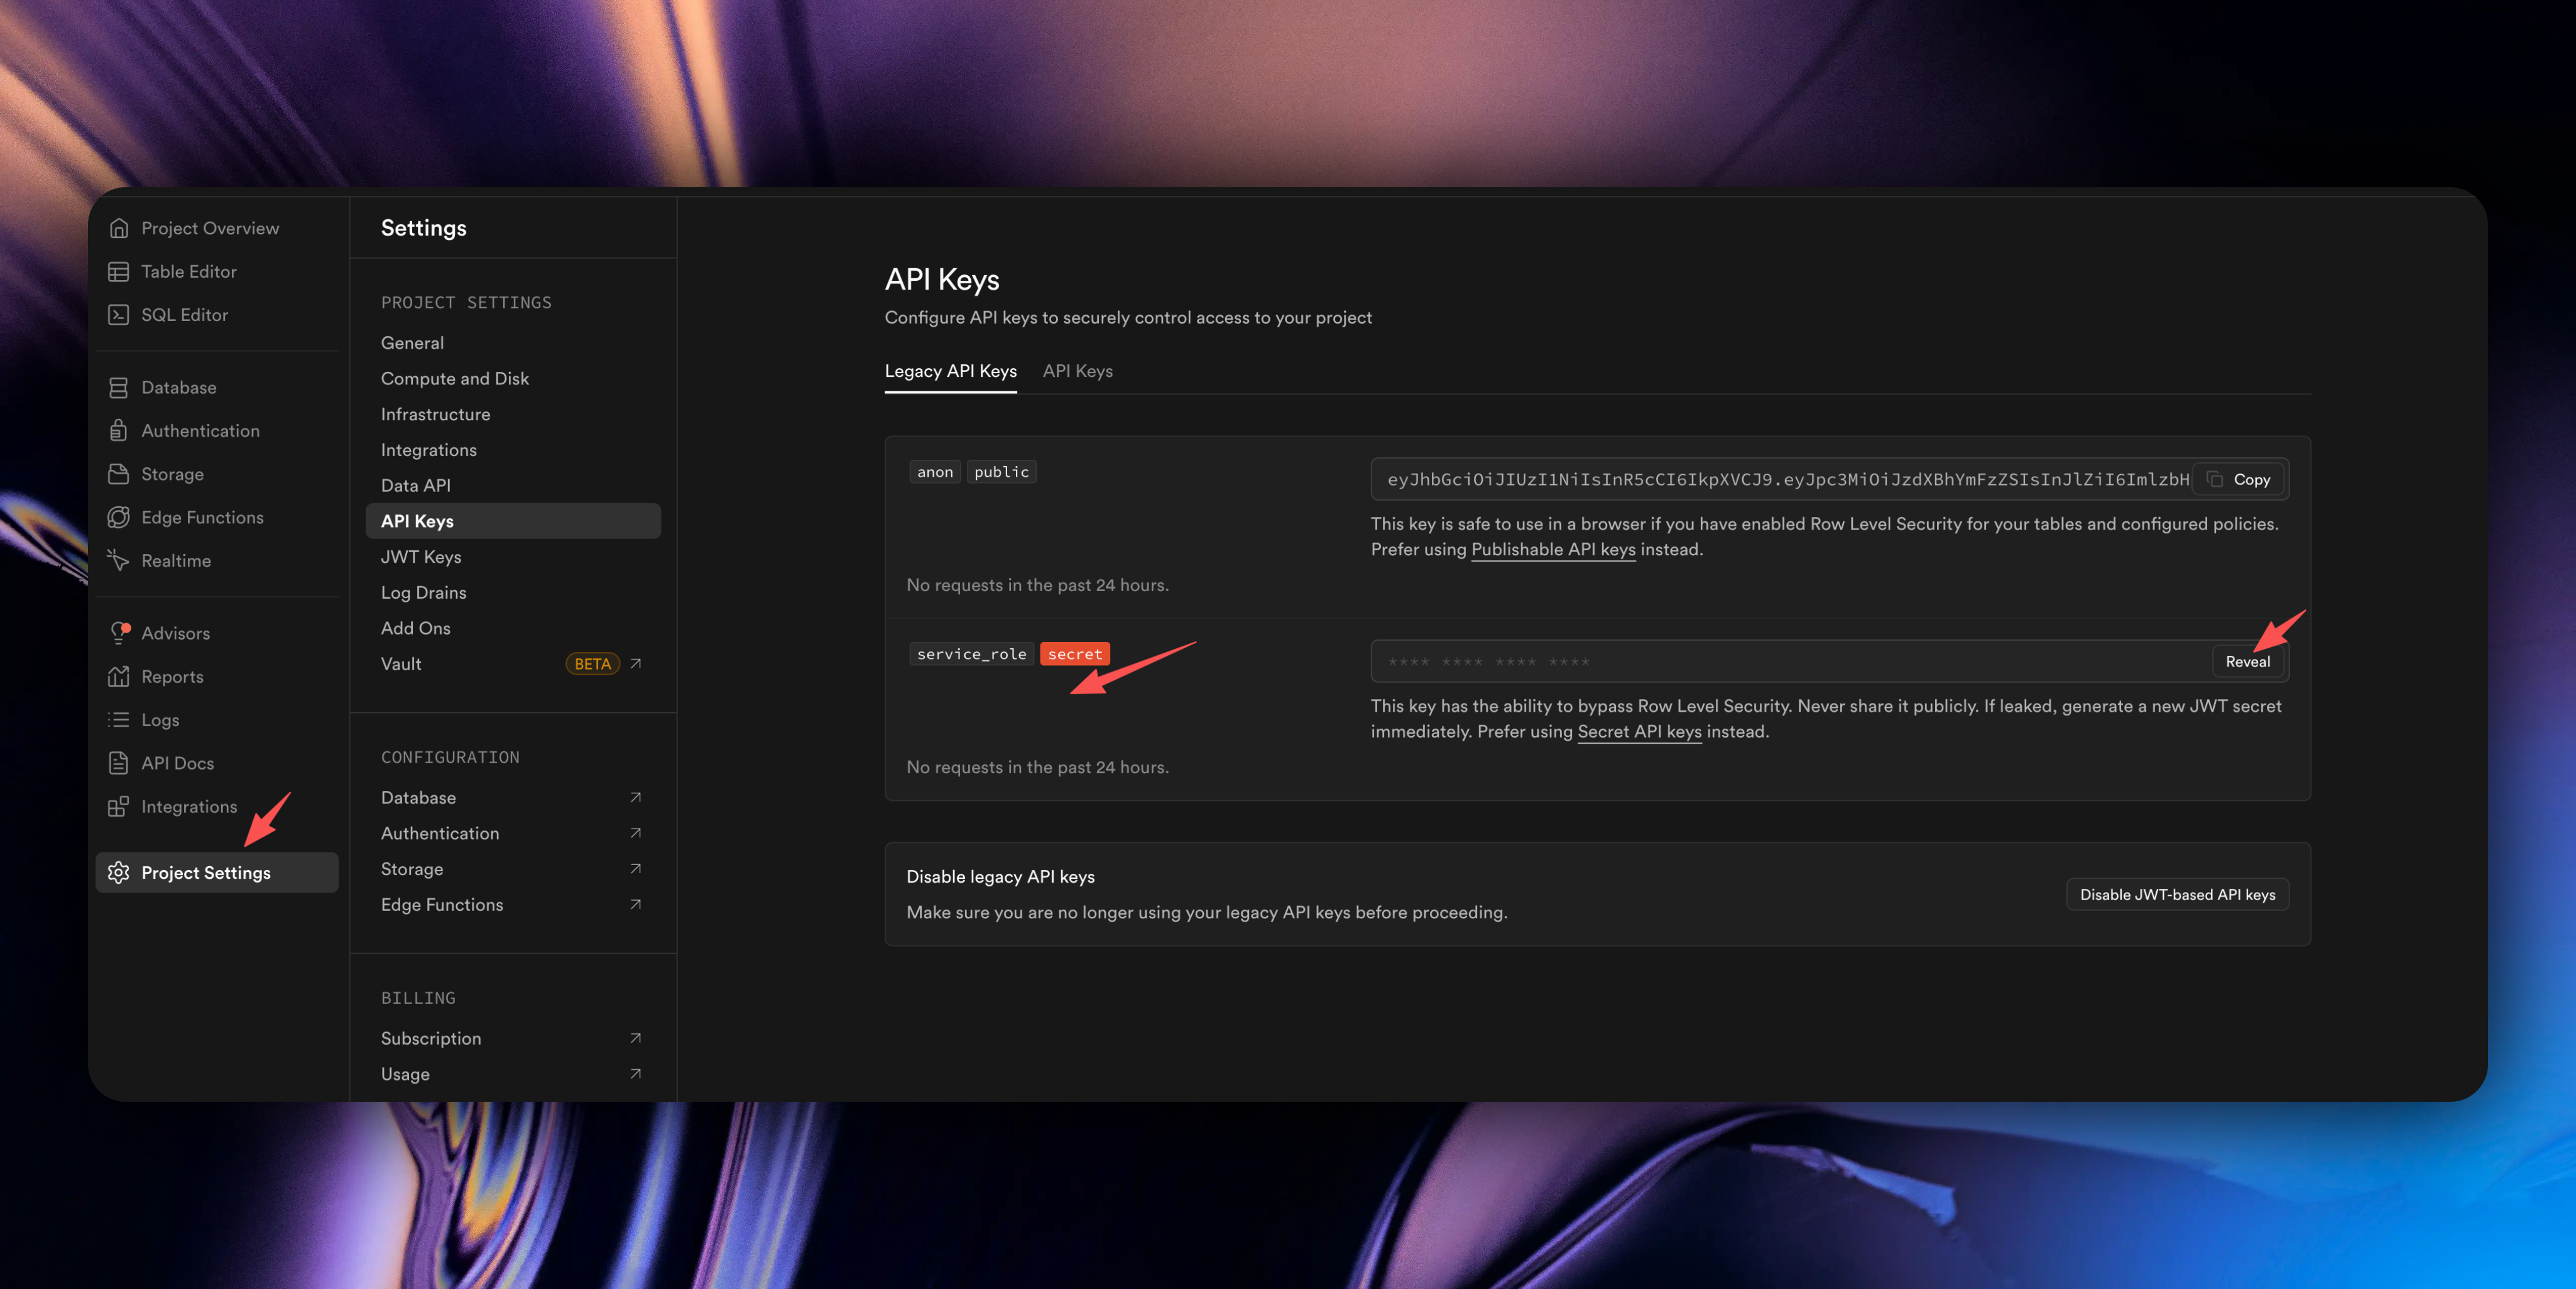Screen dimensions: 2576x1289
Task: Select the Legacy API Keys tab
Action: coord(950,371)
